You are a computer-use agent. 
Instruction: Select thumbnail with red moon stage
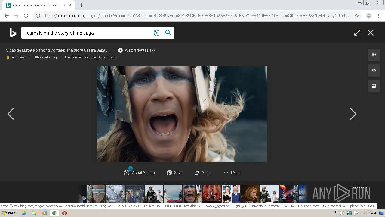click(289, 194)
